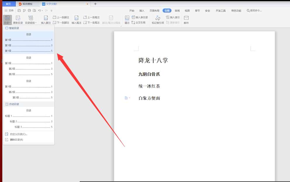Click the print icon in quick toolbar
290x182 pixels.
point(29,11)
